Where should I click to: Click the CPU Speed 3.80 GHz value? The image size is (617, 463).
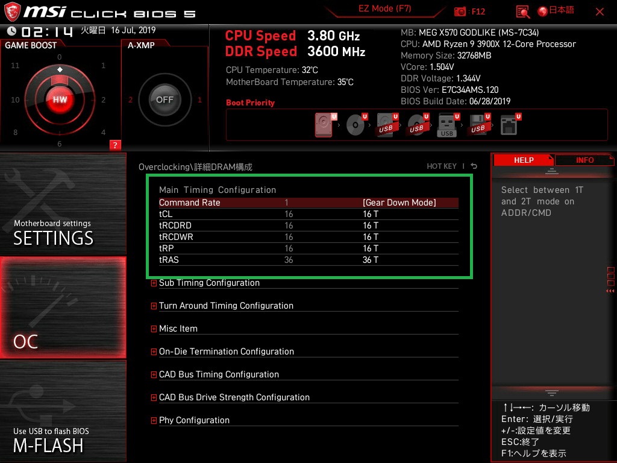(334, 36)
